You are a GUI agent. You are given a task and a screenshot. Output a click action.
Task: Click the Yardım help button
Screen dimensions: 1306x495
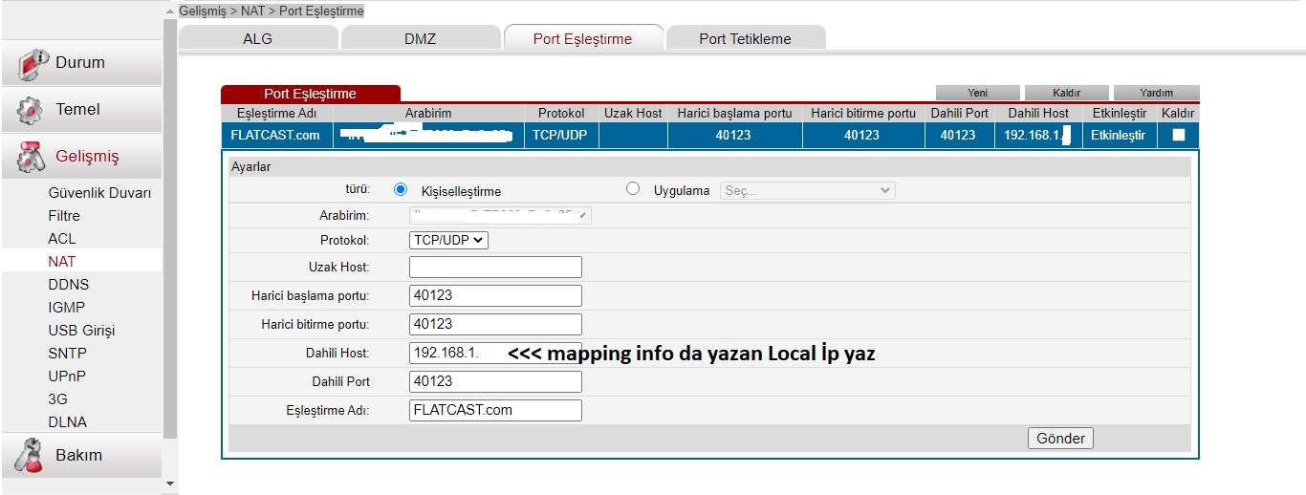1156,93
